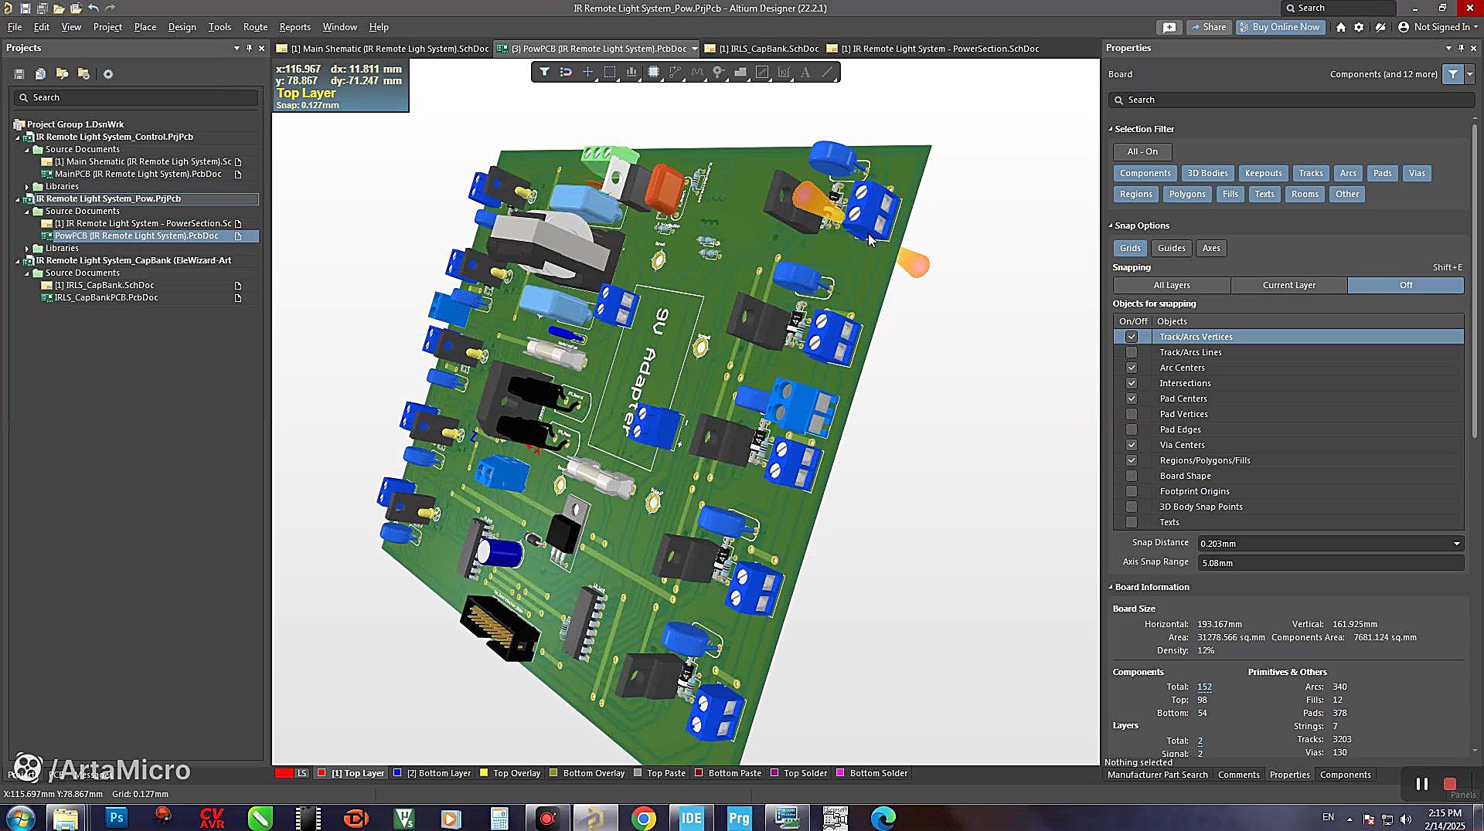The image size is (1484, 831).
Task: Uncheck the Arc Centers snapping checkbox
Action: coord(1132,368)
